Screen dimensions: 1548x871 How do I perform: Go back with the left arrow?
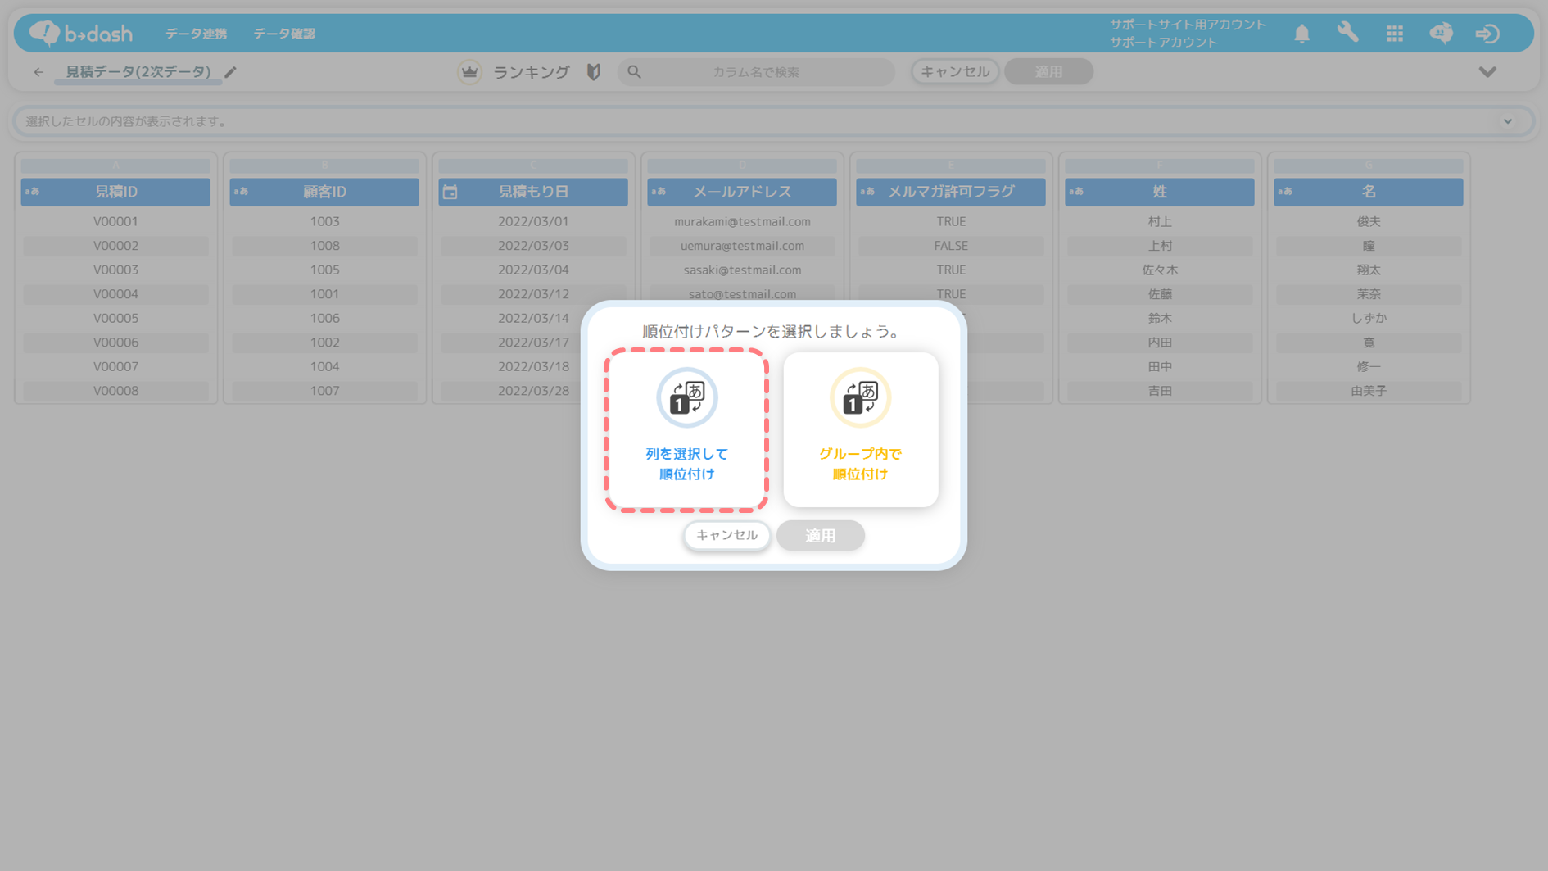pos(38,72)
